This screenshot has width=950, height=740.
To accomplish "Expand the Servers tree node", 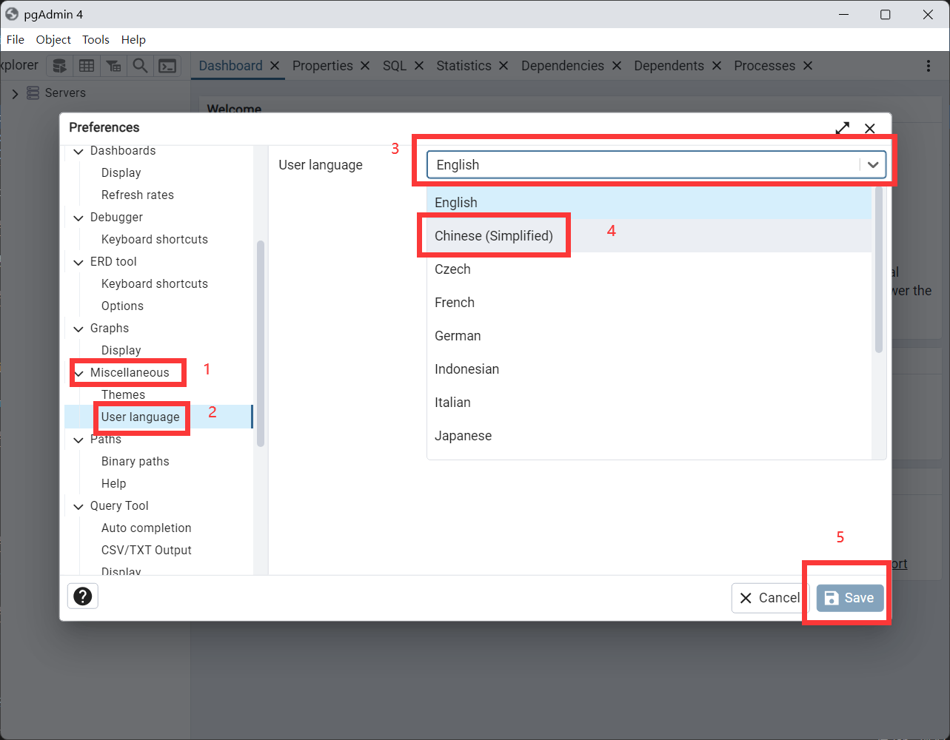I will coord(15,93).
